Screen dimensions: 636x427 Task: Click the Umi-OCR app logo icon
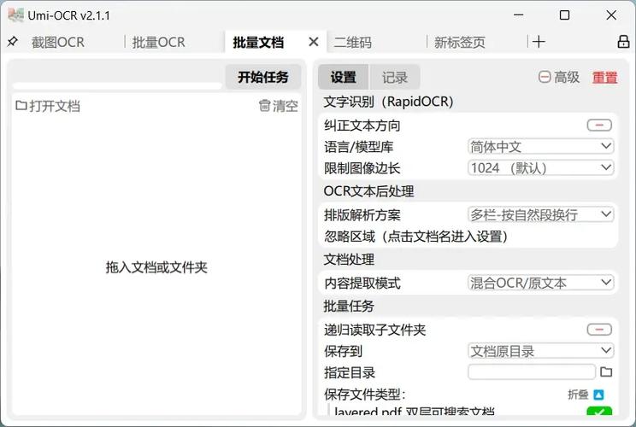point(15,15)
